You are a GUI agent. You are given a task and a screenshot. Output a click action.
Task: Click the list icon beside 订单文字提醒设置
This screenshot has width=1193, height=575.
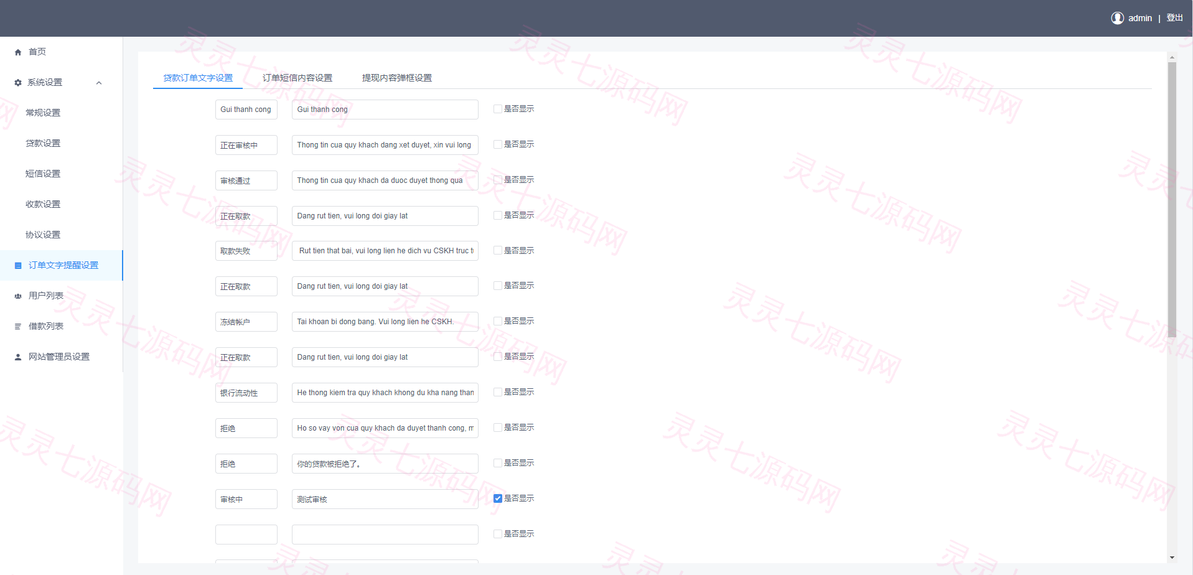(x=18, y=266)
